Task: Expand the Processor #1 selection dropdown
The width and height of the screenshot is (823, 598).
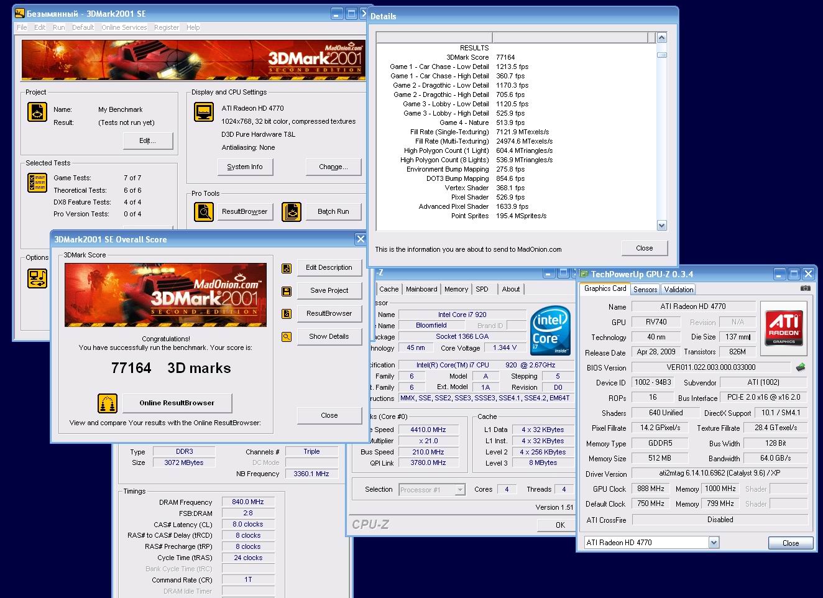Action: (460, 490)
